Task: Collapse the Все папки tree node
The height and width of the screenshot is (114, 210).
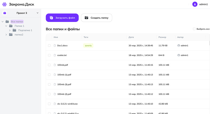Action: pyautogui.click(x=2, y=22)
